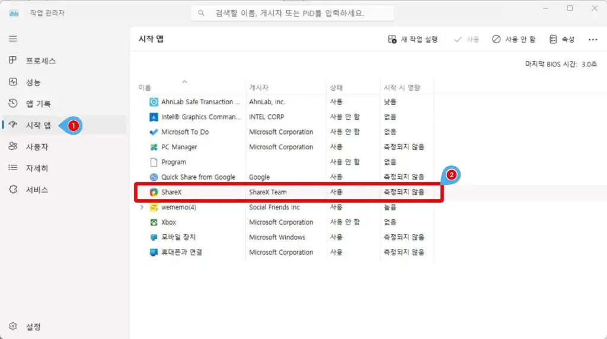The width and height of the screenshot is (607, 339).
Task: Select the 사용자 users icon
Action: click(13, 146)
